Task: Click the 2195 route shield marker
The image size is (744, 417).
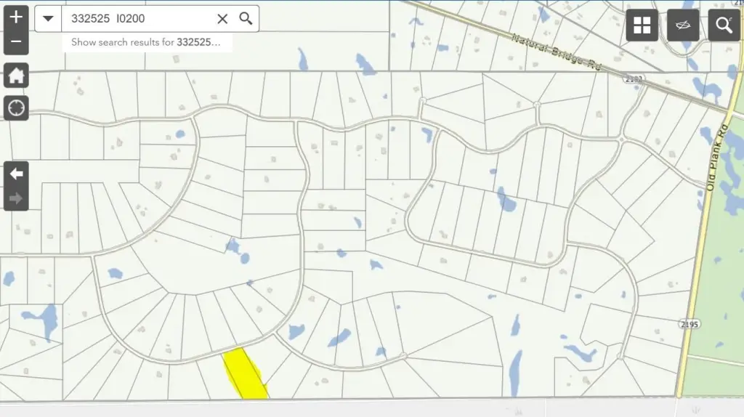Action: click(x=690, y=323)
